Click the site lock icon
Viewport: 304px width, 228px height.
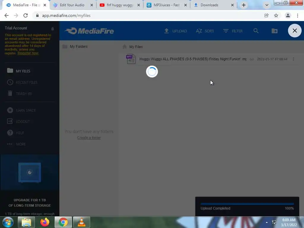click(37, 15)
